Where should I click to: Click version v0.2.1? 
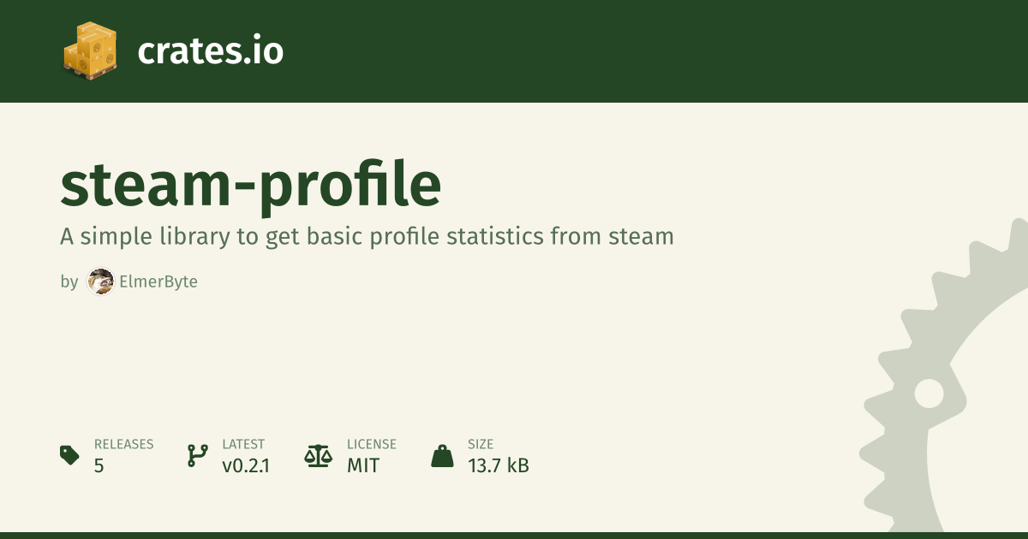(x=246, y=465)
